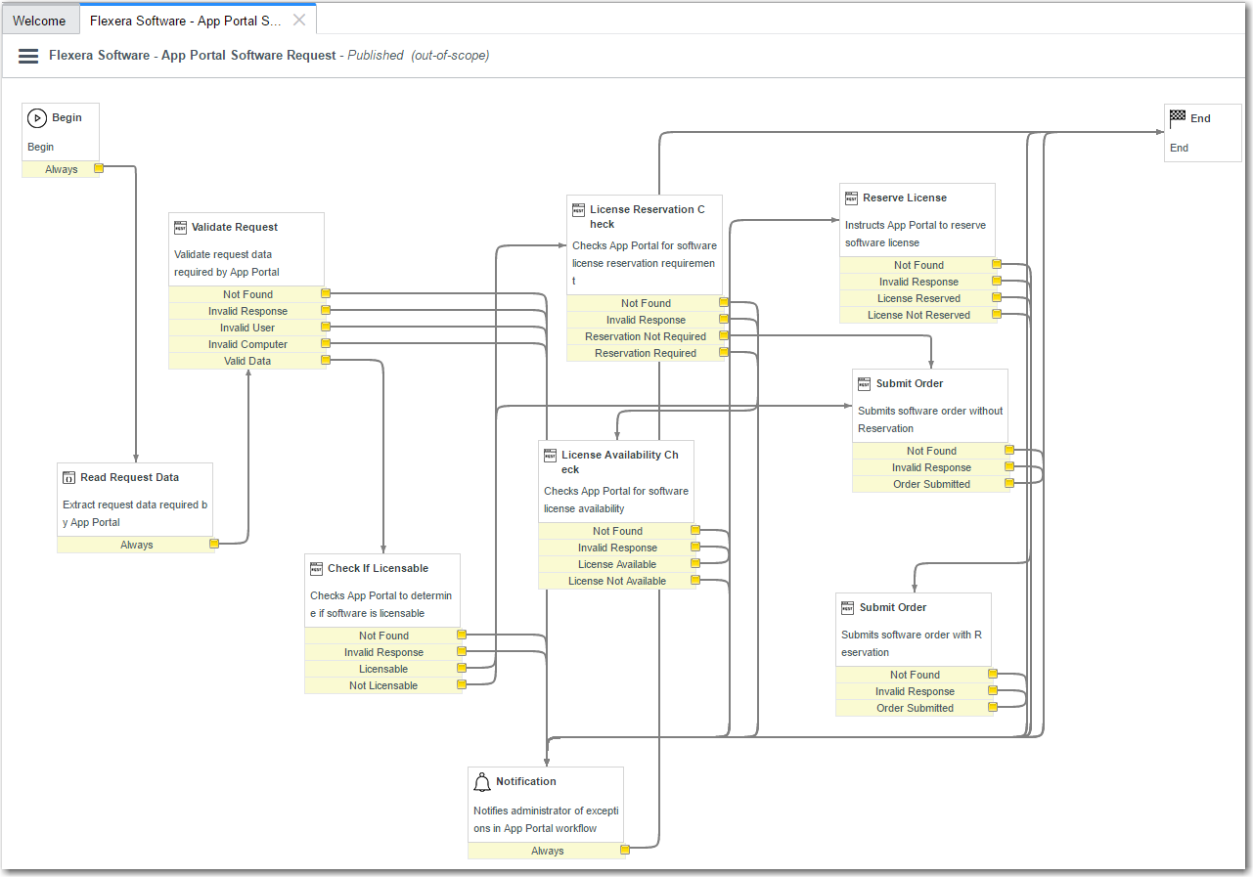The height and width of the screenshot is (877, 1253).
Task: Close the Flexera Software tab
Action: (x=299, y=20)
